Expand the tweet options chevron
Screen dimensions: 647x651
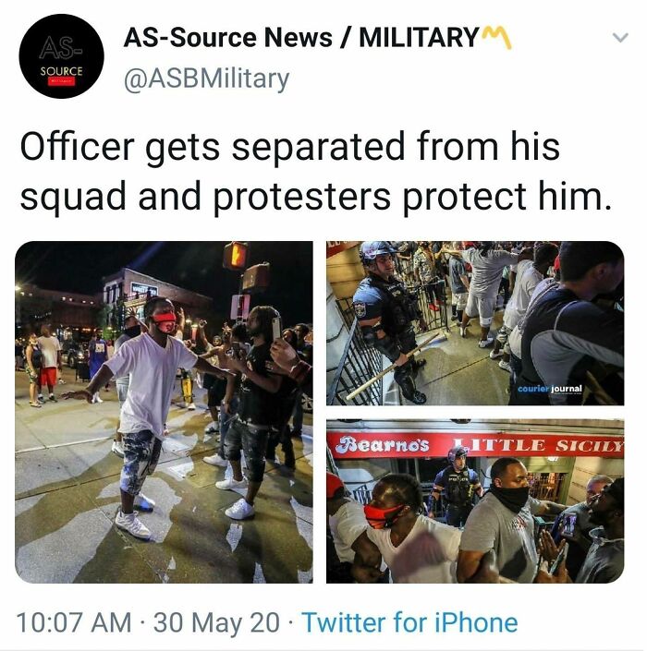pyautogui.click(x=620, y=38)
